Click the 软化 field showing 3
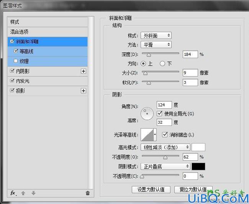Image resolution: width=249 pixels, height=204 pixels. pyautogui.click(x=190, y=83)
